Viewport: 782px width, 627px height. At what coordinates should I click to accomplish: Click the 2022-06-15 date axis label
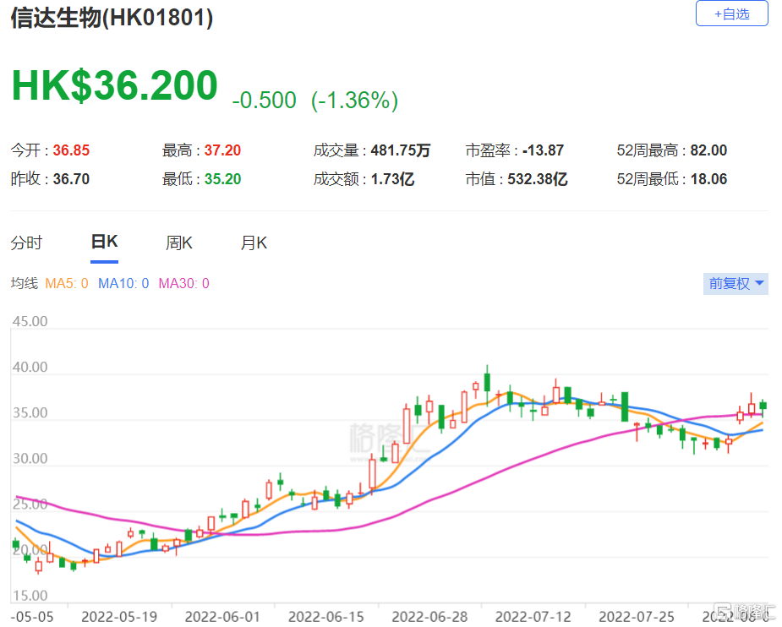click(326, 617)
